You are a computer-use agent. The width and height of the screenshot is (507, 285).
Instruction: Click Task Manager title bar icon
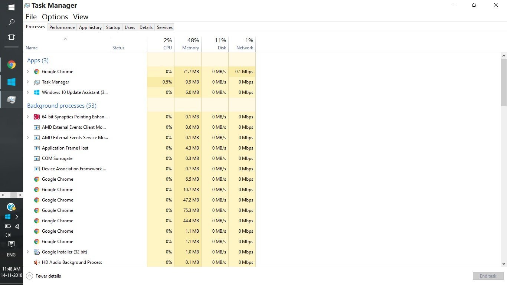27,6
